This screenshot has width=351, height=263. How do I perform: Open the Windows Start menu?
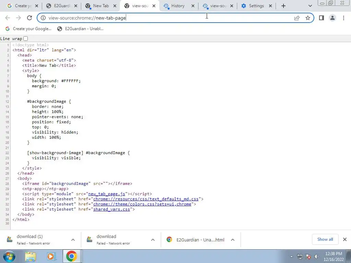9,256
